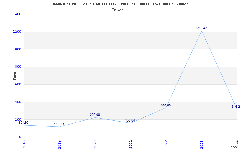240x150 pixels.
Task: Click the 2021 x-axis label
Action: coord(130,145)
